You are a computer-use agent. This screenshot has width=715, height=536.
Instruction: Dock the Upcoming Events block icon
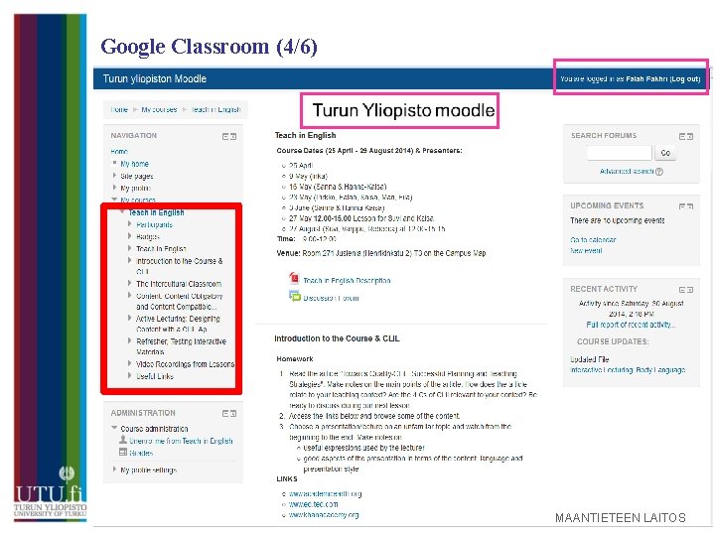[x=690, y=206]
